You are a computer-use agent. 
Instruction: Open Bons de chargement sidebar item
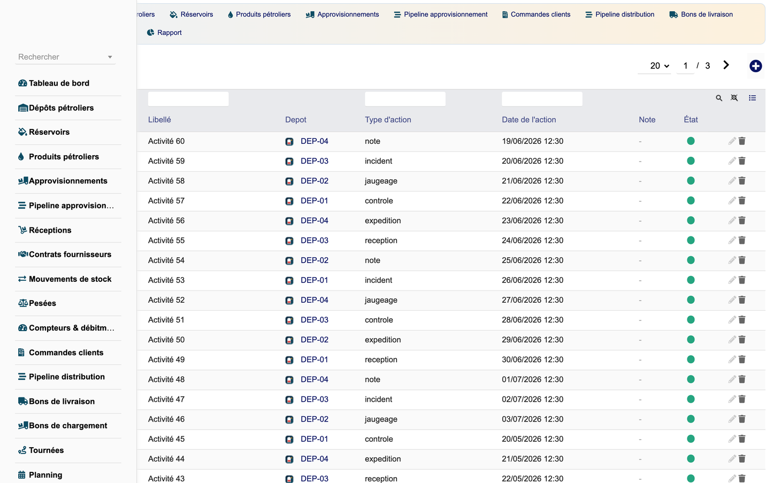68,426
